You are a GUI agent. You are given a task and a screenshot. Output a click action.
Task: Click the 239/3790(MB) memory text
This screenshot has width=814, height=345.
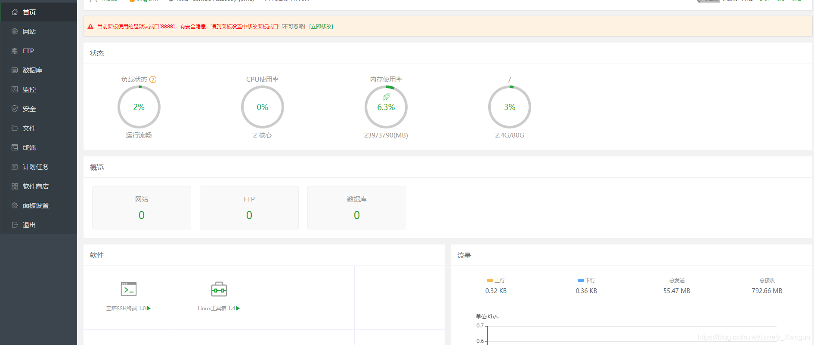386,135
